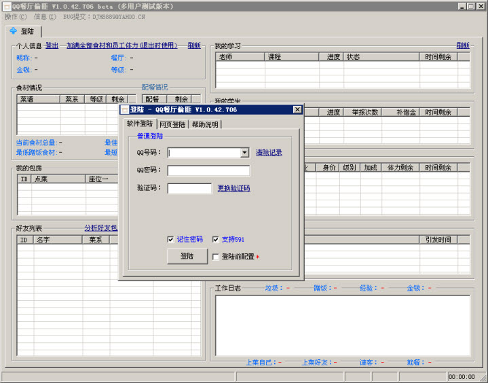488x383 pixels.
Task: Click the 等级 header in 食材情况
Action: click(95, 99)
